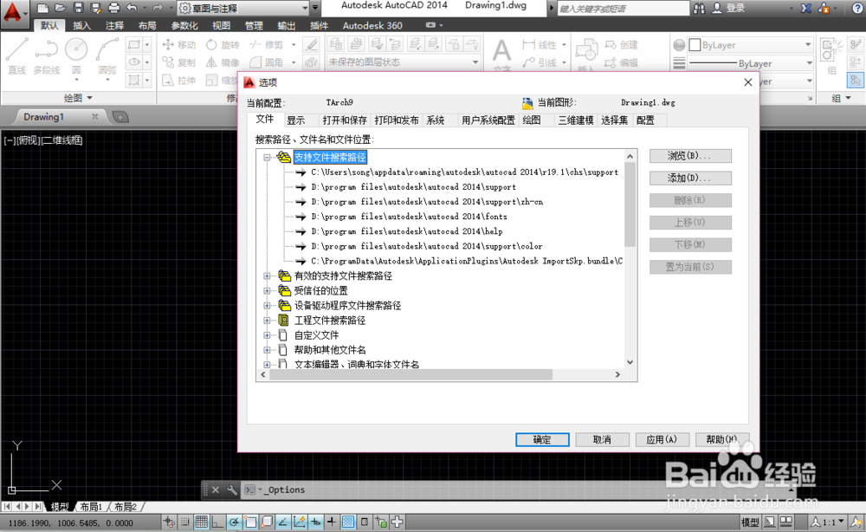Viewport: 866px width, 532px height.
Task: Click the 创建 block create tool
Action: (x=621, y=45)
